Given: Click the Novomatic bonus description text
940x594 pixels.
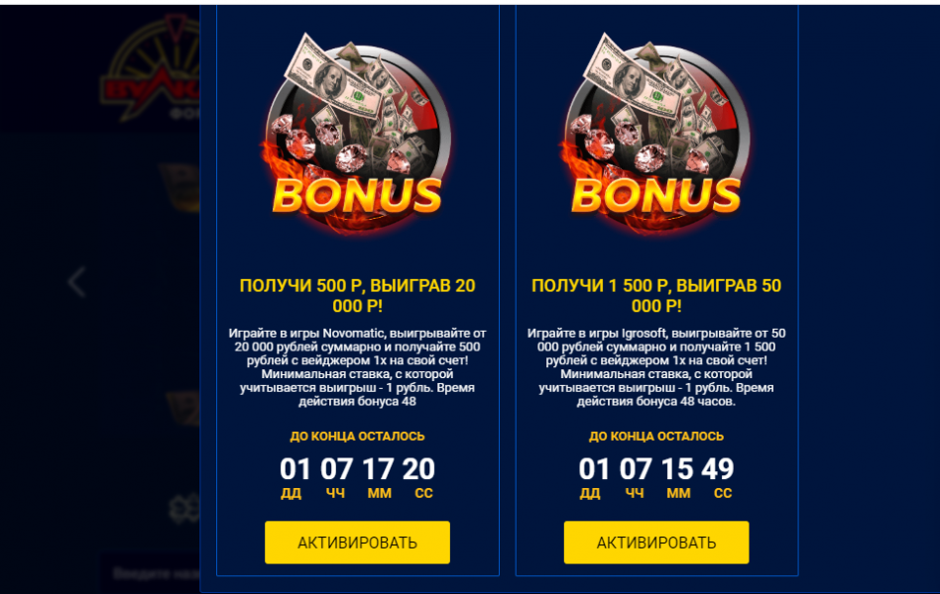Looking at the screenshot, I should [357, 367].
